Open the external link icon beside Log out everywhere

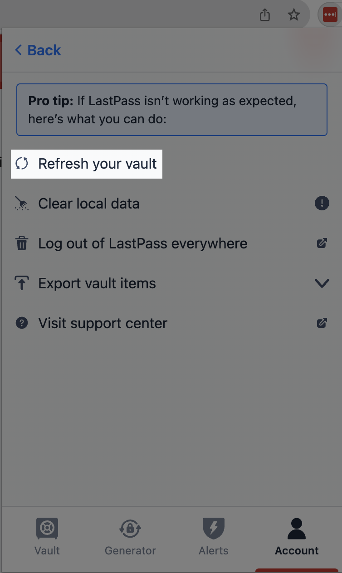[322, 243]
